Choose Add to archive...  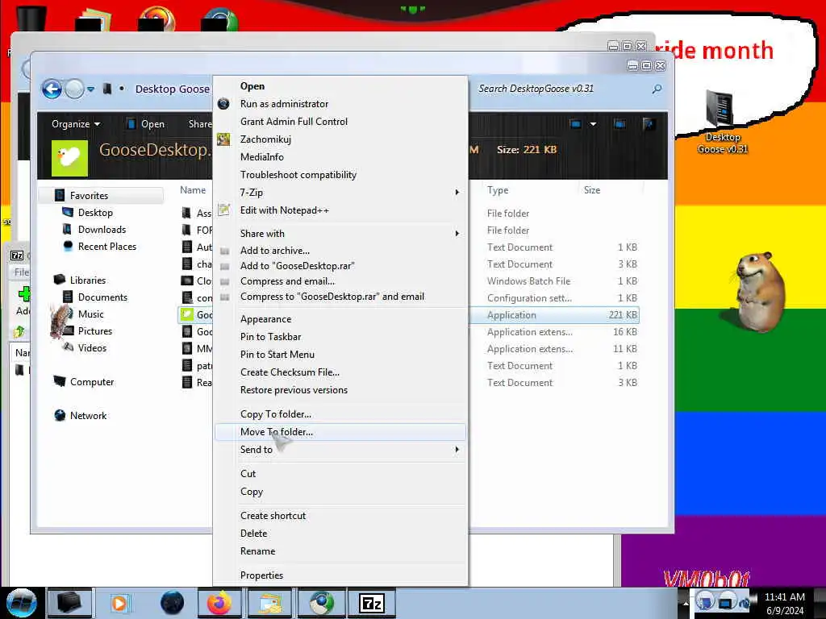[340, 251]
